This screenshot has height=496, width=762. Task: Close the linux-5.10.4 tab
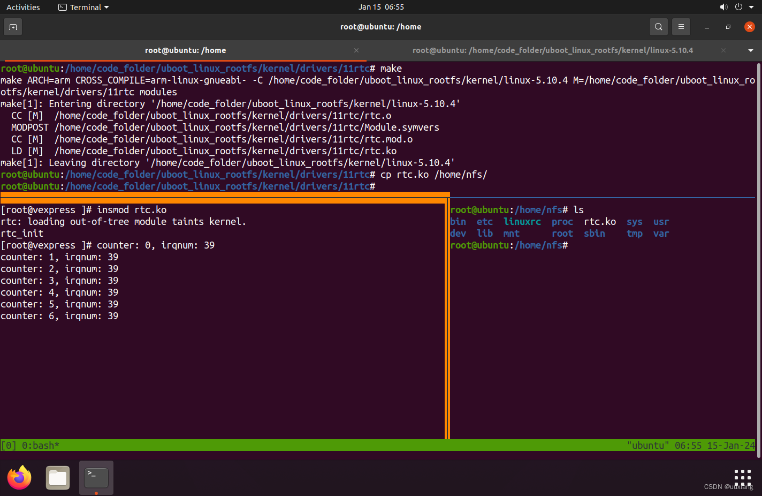click(723, 50)
